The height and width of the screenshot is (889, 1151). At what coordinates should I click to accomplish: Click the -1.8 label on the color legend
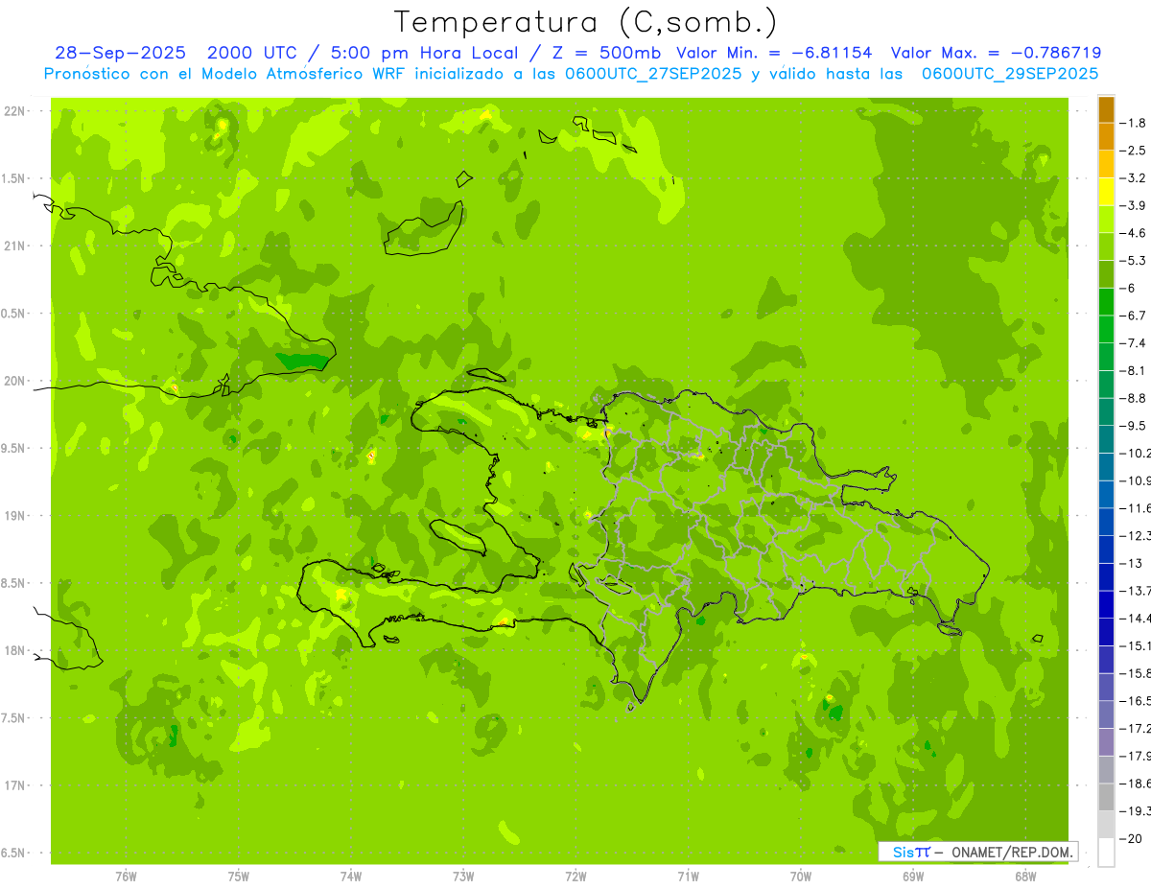[1136, 123]
